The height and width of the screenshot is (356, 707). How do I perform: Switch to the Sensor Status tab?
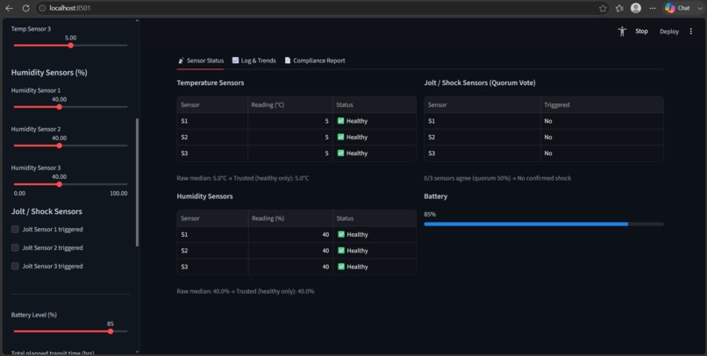(200, 61)
